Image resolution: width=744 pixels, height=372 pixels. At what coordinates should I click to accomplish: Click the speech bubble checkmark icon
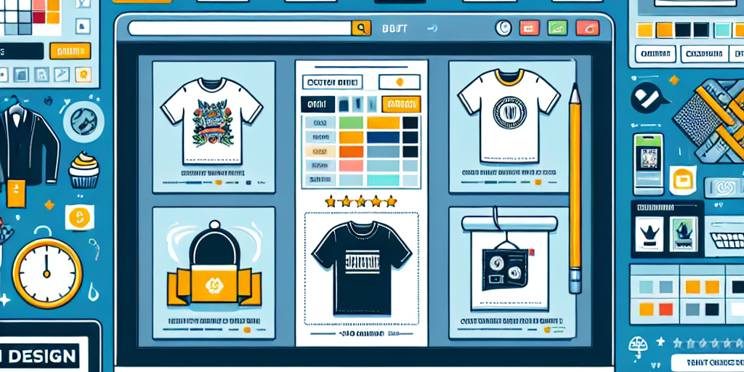tap(646, 97)
